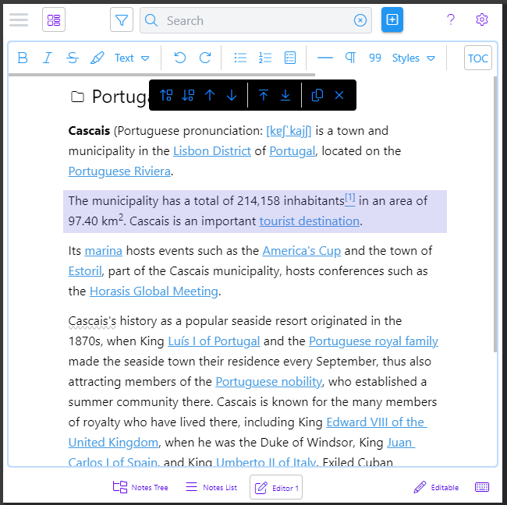Create a new note with the plus button
The width and height of the screenshot is (507, 505).
pos(392,19)
